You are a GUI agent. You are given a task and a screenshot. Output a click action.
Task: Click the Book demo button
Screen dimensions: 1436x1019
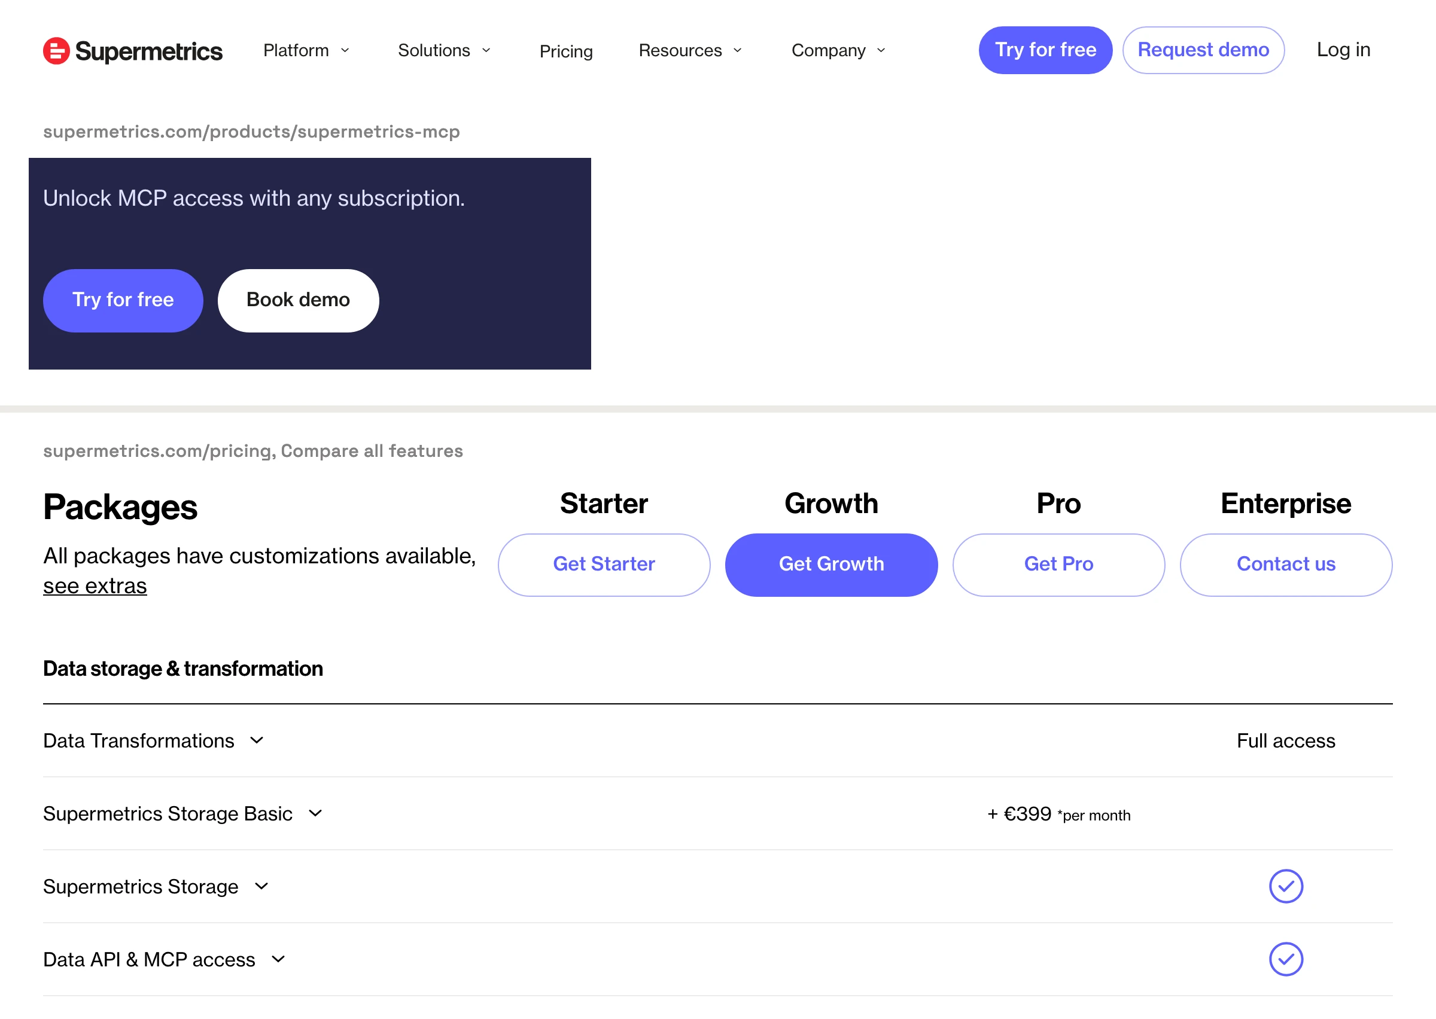pos(298,301)
